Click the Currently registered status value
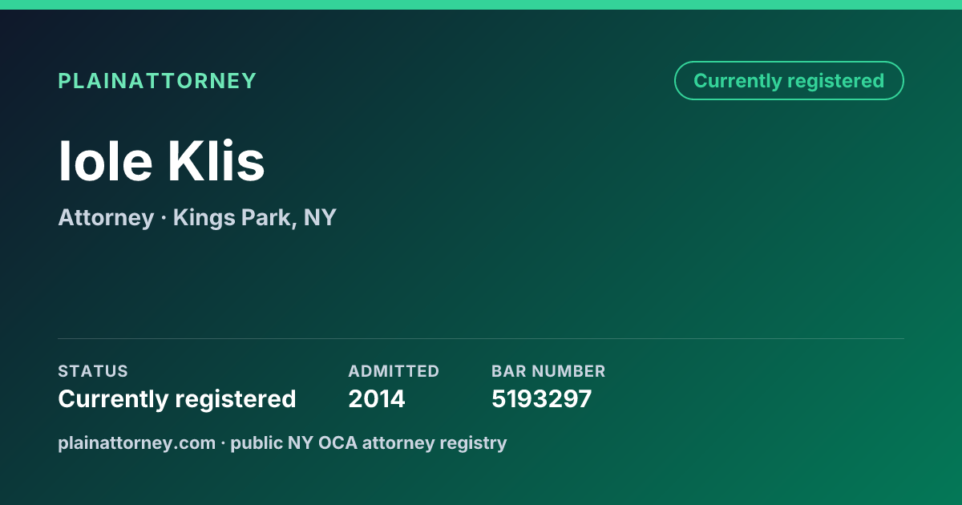962x505 pixels. 177,398
